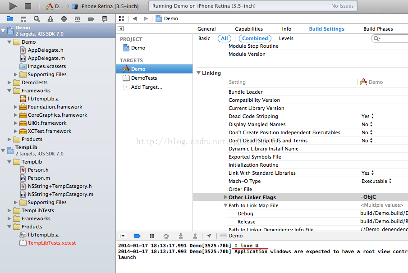The width and height of the screenshot is (408, 273).
Task: Open the Find navigator magnifier
Action: click(x=37, y=19)
